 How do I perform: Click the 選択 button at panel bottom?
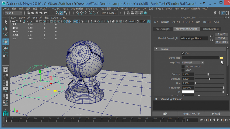(x=165, y=114)
